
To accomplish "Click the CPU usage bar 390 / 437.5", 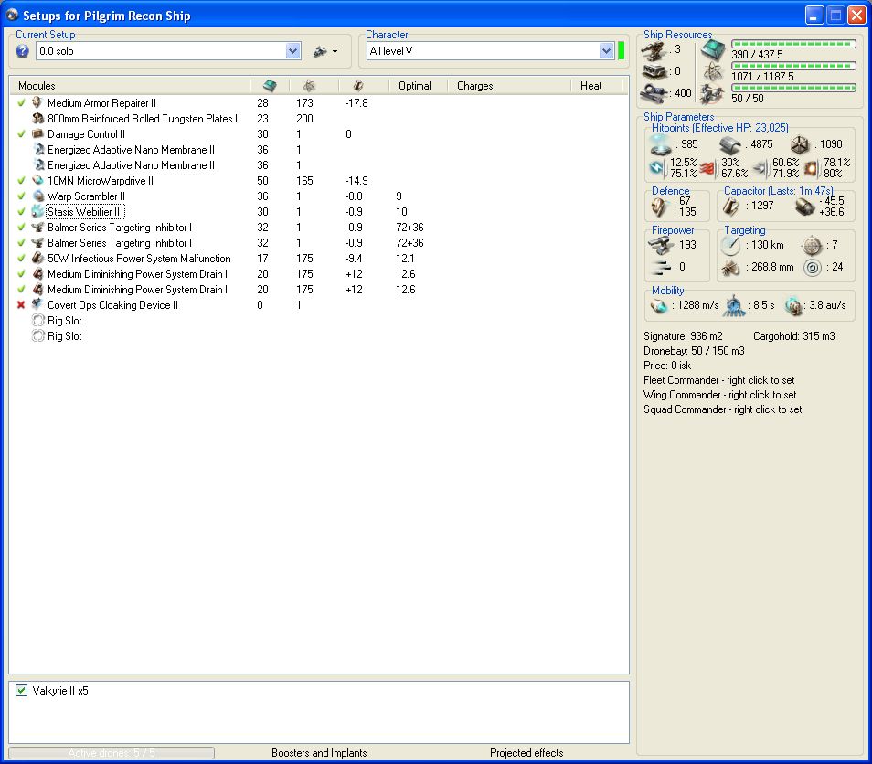I will pyautogui.click(x=793, y=44).
